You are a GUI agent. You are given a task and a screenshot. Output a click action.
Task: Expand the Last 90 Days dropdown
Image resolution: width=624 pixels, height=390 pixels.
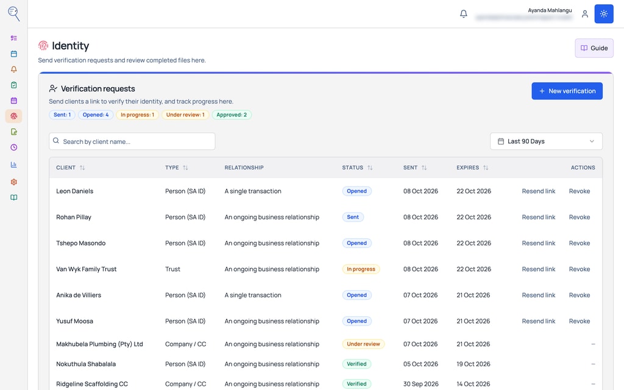click(x=546, y=141)
